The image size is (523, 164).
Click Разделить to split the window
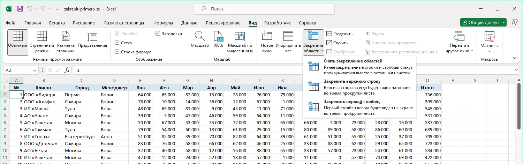340,34
